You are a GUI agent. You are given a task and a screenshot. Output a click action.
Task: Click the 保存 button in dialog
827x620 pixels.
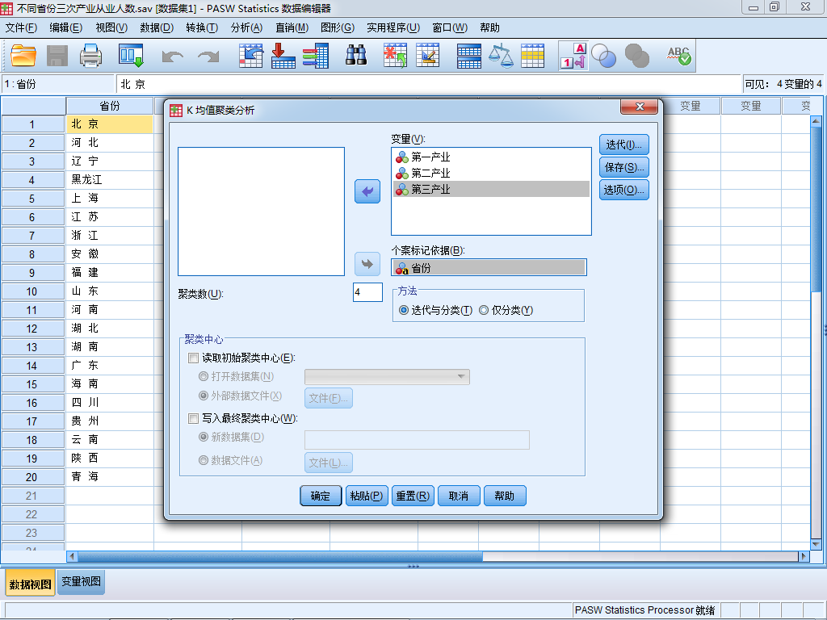[624, 168]
